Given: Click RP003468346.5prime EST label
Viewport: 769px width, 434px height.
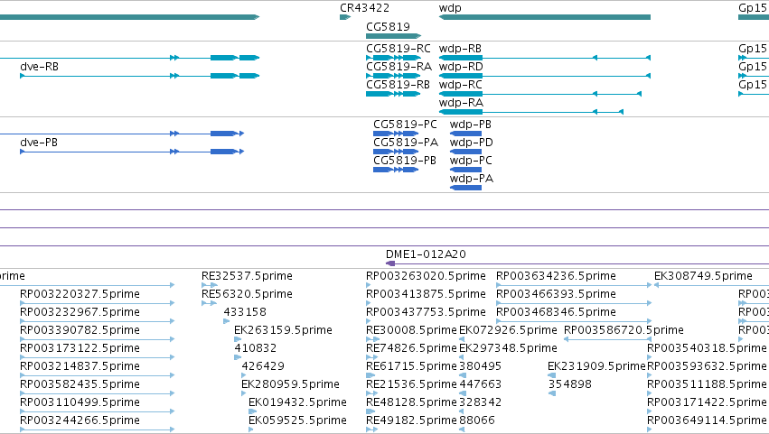Looking at the screenshot, I should click(556, 312).
